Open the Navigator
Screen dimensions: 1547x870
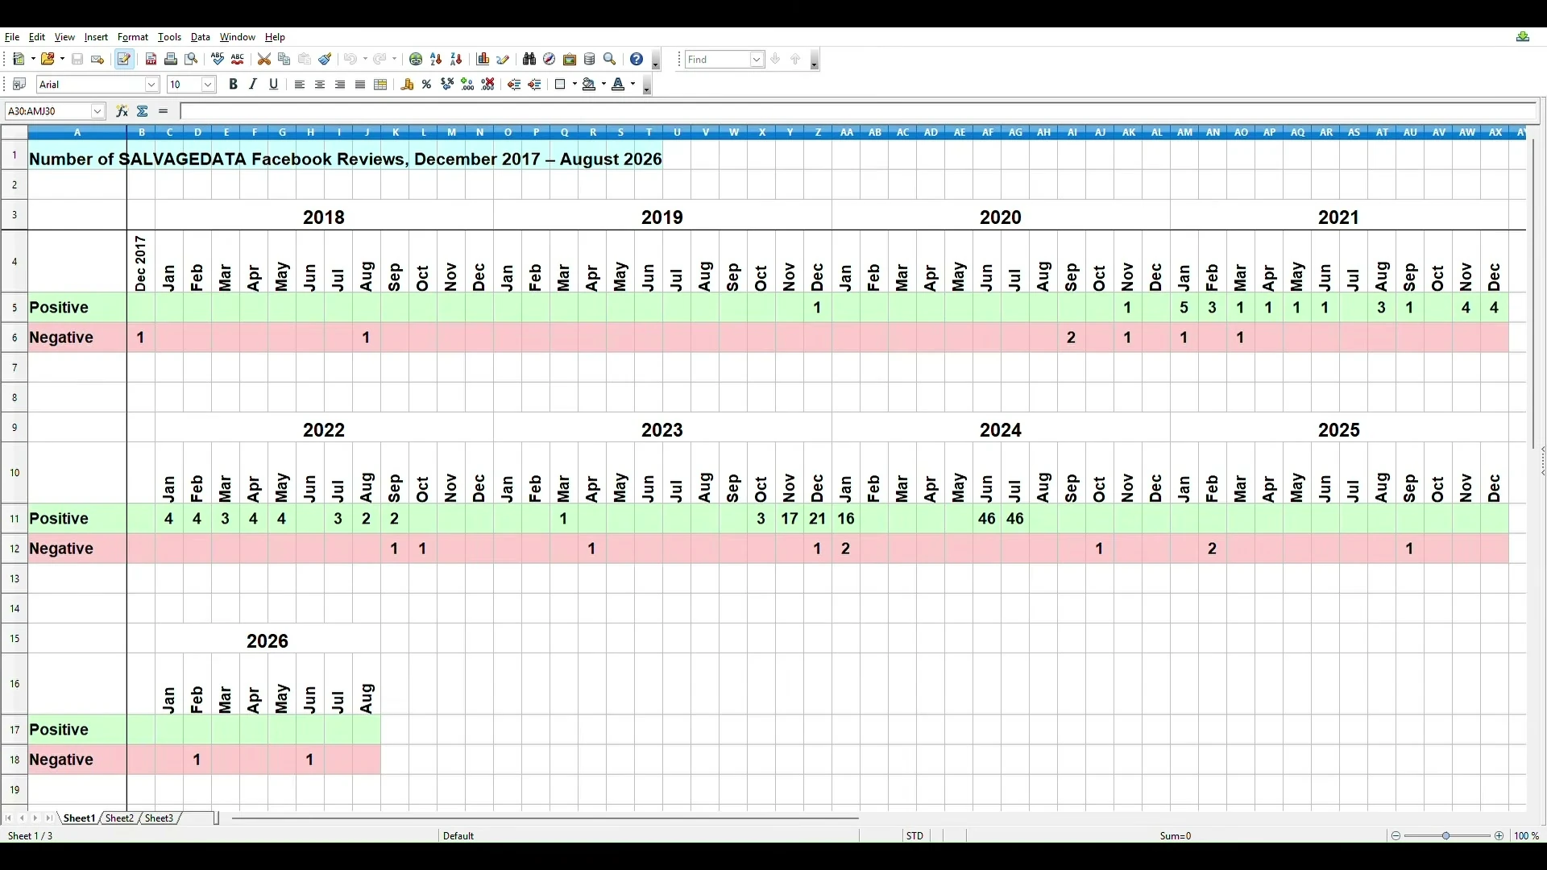550,60
